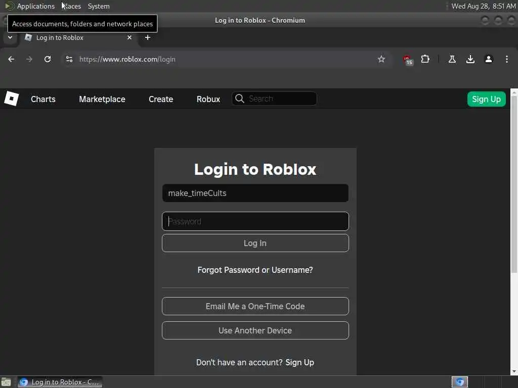Open the Places menu
The width and height of the screenshot is (518, 388).
71,6
